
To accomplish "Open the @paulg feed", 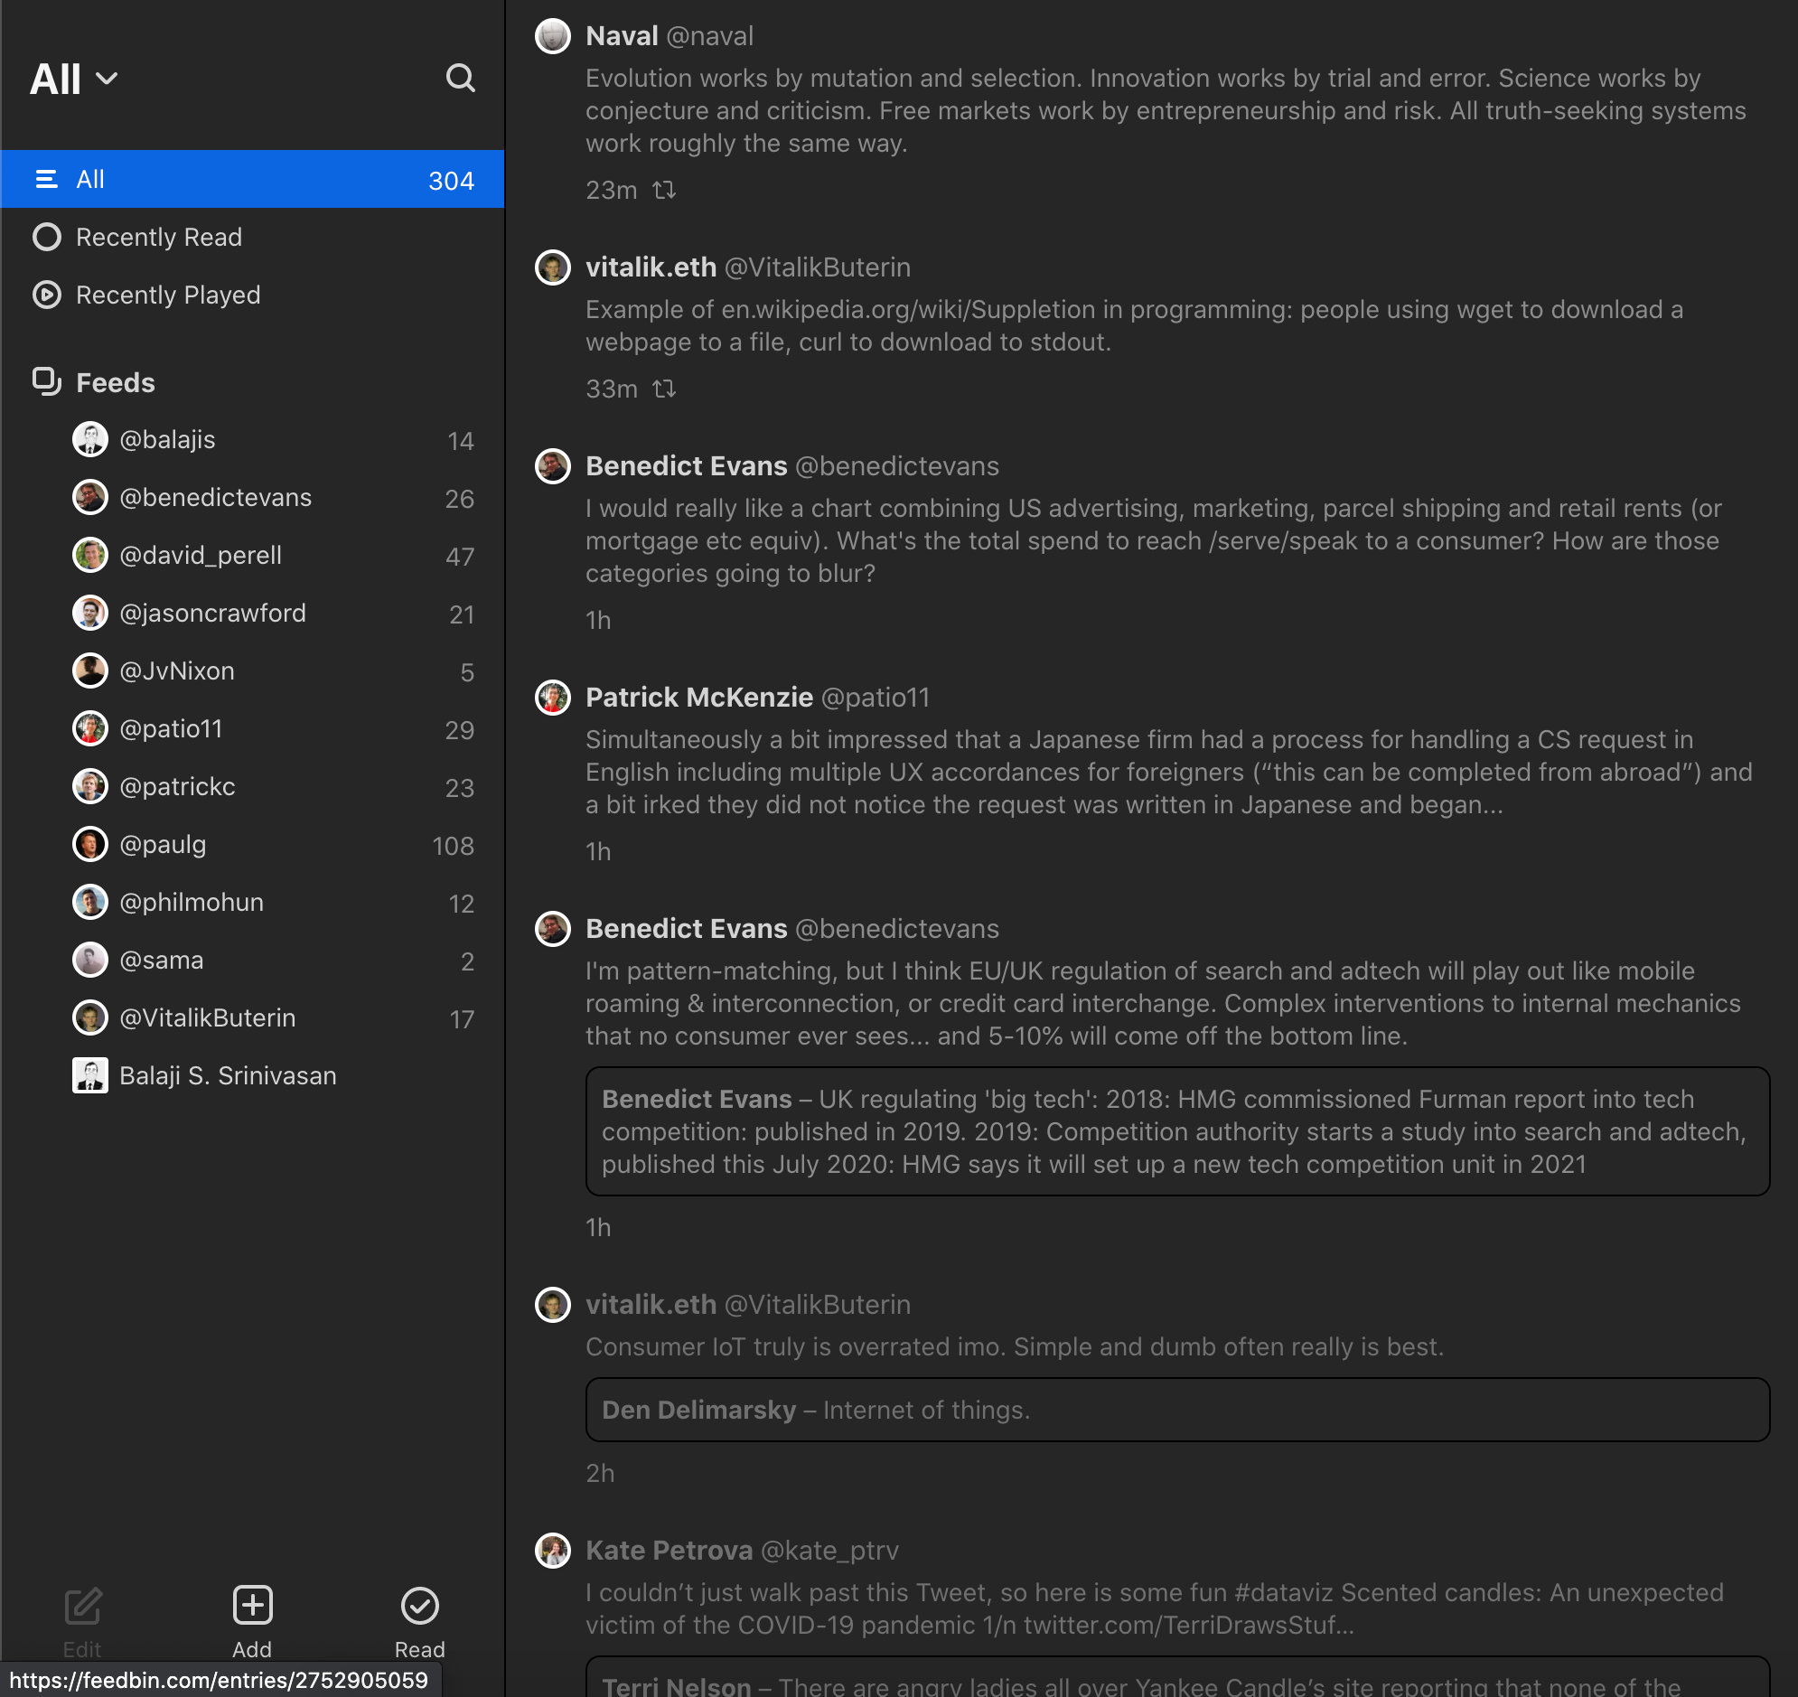I will coord(163,845).
